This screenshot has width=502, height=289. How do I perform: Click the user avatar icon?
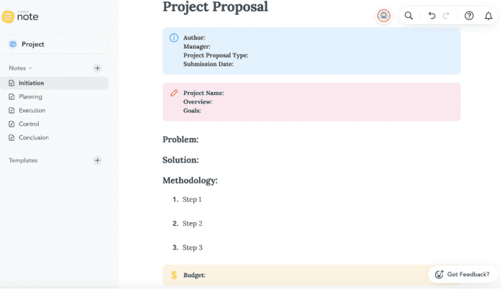pos(384,15)
